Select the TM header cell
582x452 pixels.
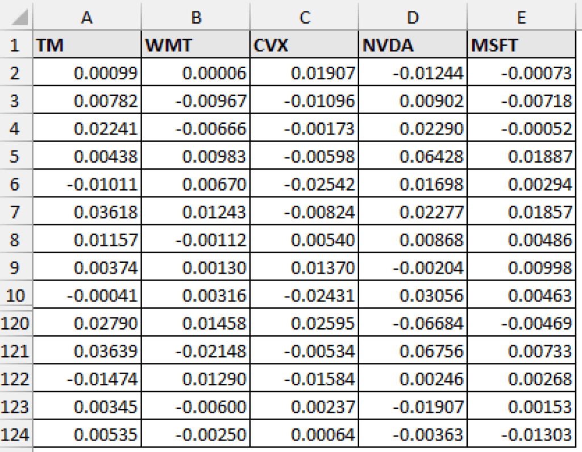click(x=86, y=45)
